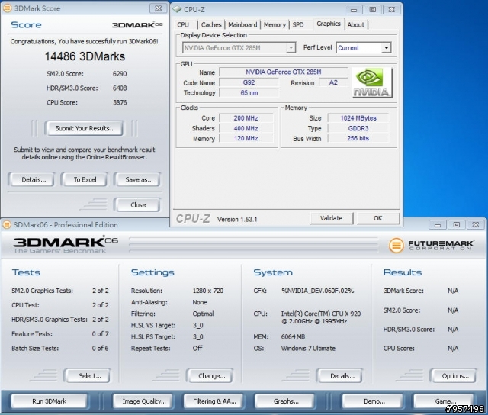Open score Details in 3DMark Score window
Viewport: 488px width, 415px height.
34,179
